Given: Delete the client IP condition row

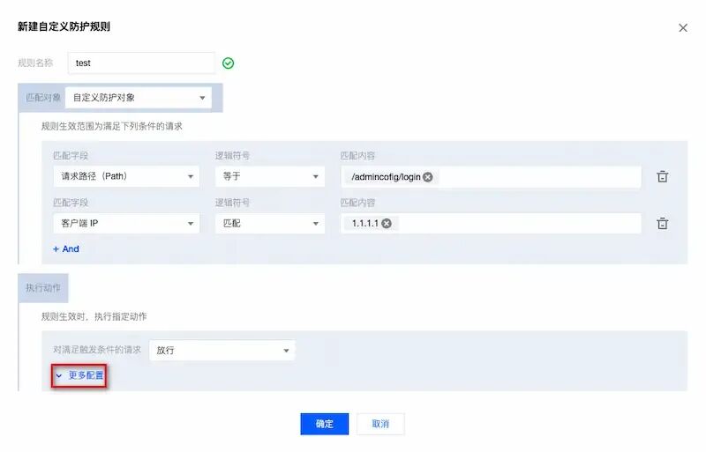Looking at the screenshot, I should (x=663, y=224).
